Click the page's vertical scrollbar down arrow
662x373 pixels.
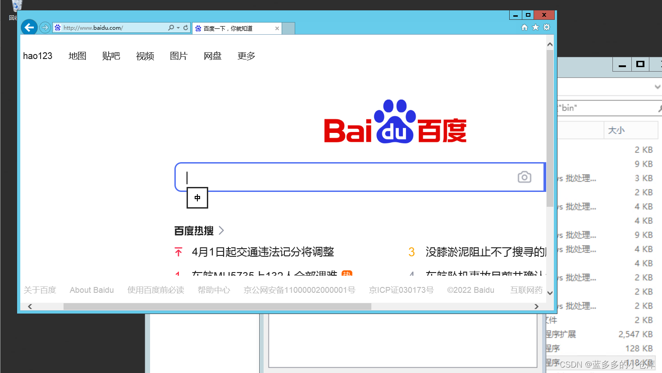(550, 293)
